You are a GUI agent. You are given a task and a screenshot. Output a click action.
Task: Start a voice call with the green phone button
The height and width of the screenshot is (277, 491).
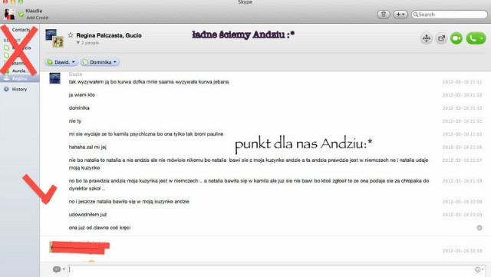(x=476, y=38)
